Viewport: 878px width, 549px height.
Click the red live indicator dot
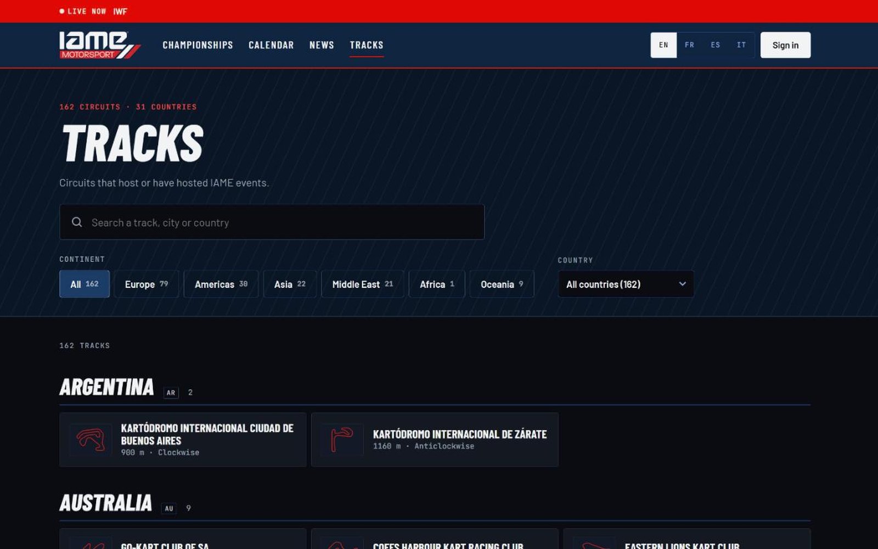point(62,11)
